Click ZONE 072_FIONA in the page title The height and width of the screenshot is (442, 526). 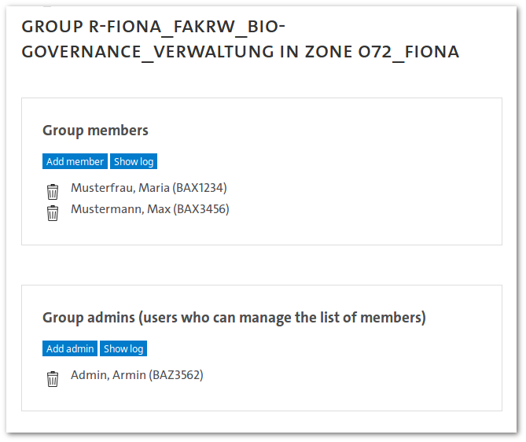[x=382, y=52]
